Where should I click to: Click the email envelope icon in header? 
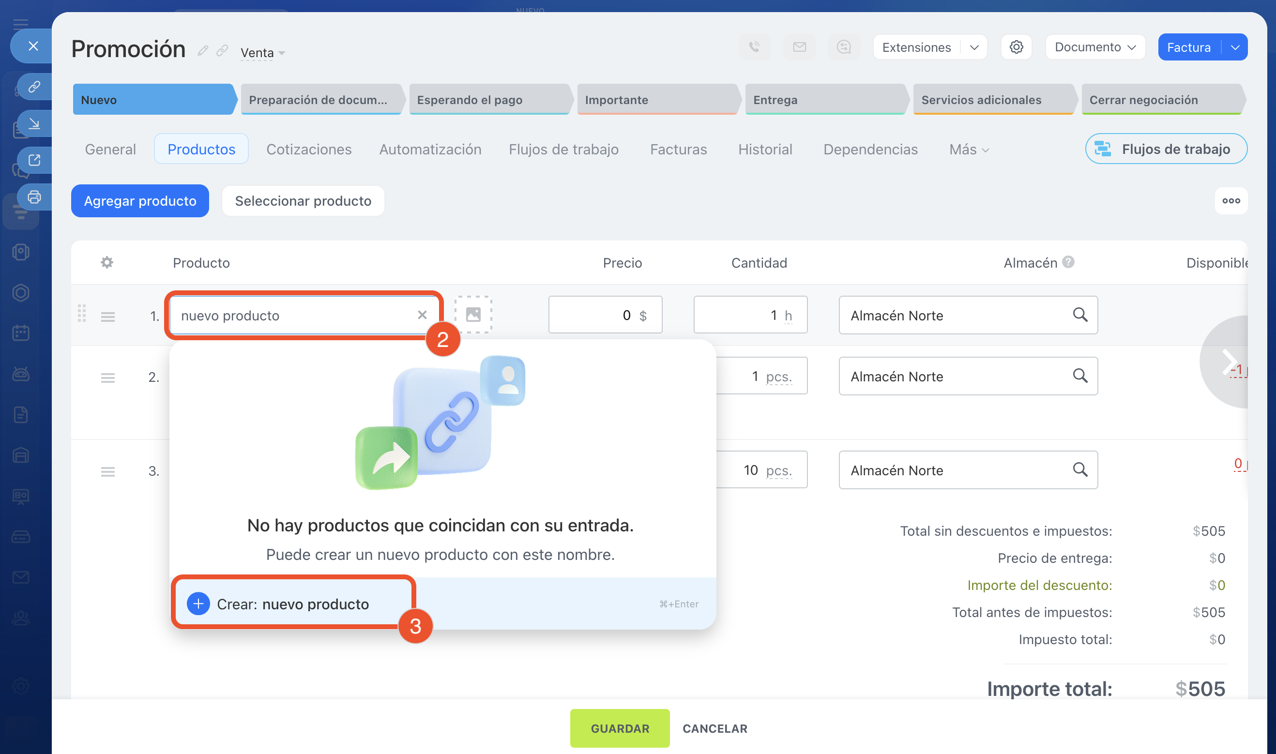799,47
